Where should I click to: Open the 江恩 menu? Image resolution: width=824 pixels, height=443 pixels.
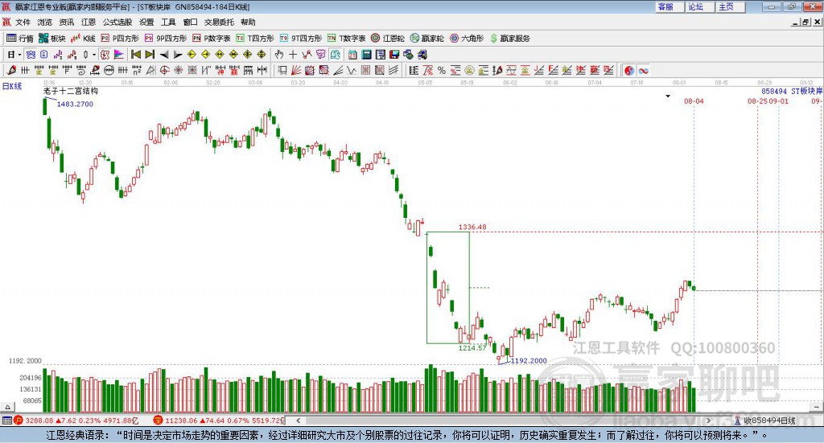click(x=89, y=22)
